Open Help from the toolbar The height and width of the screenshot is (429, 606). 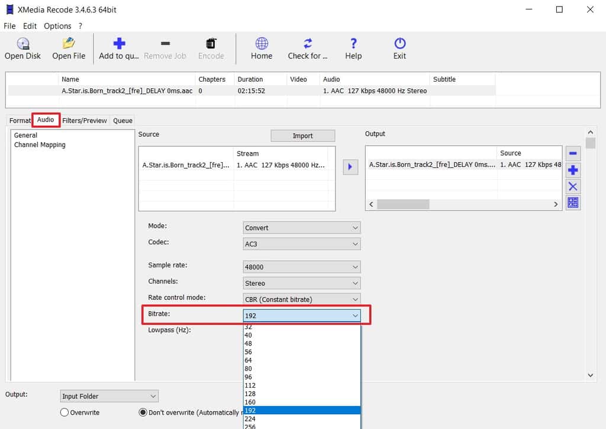(x=353, y=47)
